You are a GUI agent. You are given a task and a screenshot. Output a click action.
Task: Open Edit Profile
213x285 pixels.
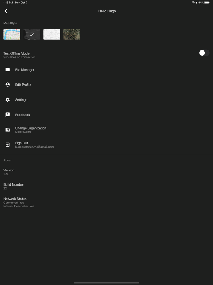23,85
